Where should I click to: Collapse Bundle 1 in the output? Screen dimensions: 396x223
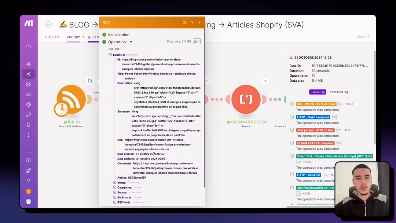click(x=110, y=55)
